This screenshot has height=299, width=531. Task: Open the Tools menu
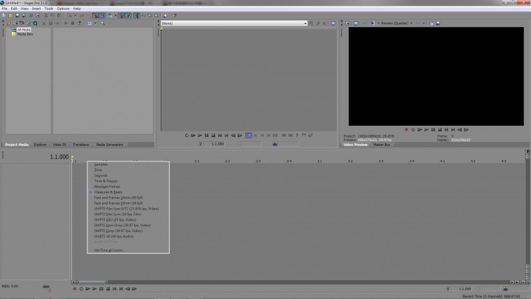49,8
